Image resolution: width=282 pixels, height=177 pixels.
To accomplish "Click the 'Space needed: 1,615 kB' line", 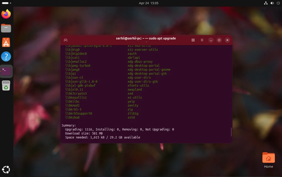I will pos(102,137).
